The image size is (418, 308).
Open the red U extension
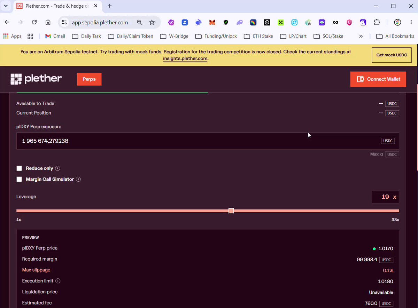(x=349, y=22)
